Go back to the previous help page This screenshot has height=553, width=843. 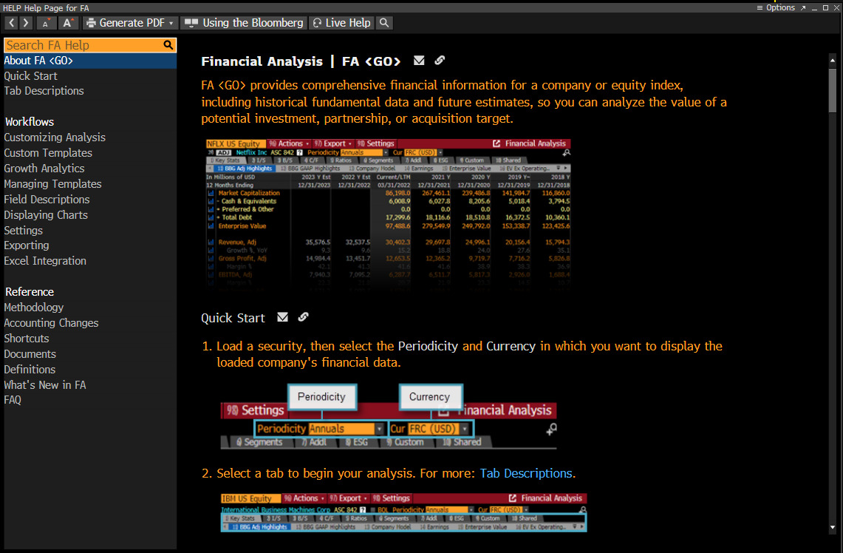click(x=12, y=23)
